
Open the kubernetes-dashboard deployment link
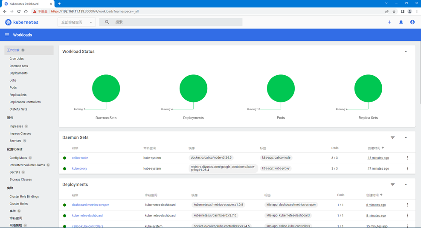[87, 216]
